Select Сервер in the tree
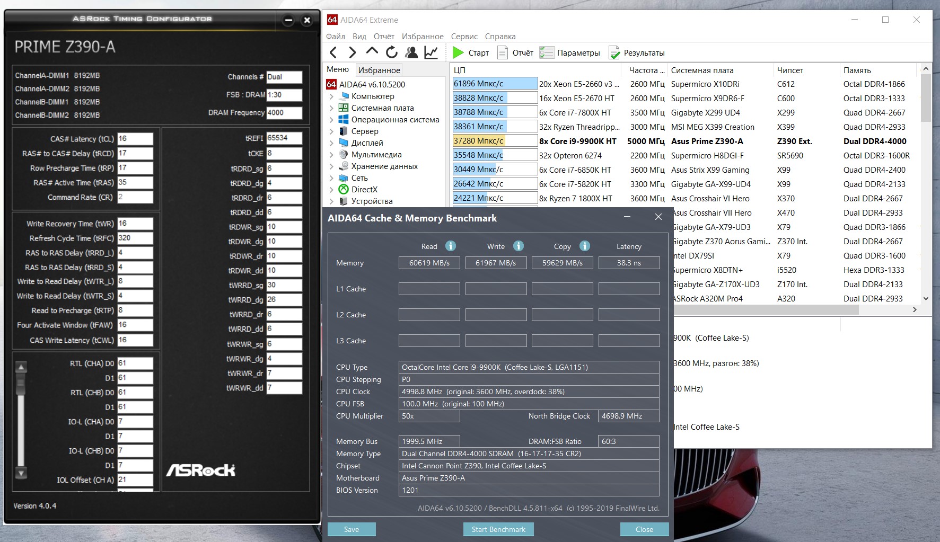Screen dimensions: 940x542 [x=365, y=131]
